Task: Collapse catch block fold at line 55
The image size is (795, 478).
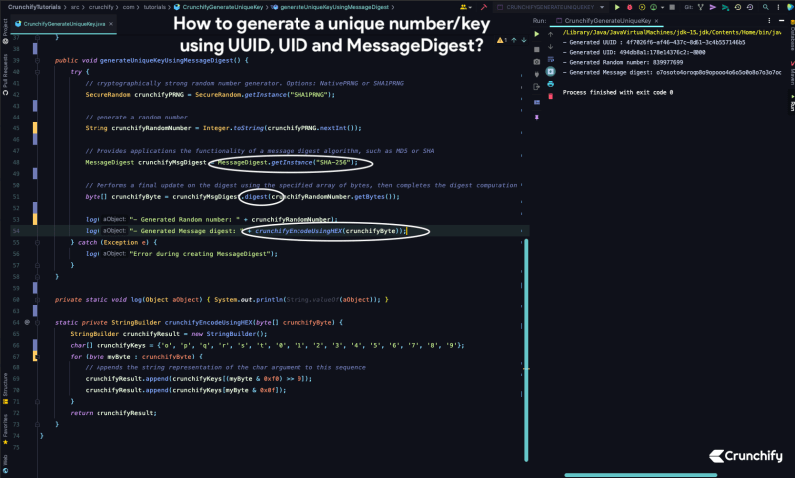Action: point(37,243)
